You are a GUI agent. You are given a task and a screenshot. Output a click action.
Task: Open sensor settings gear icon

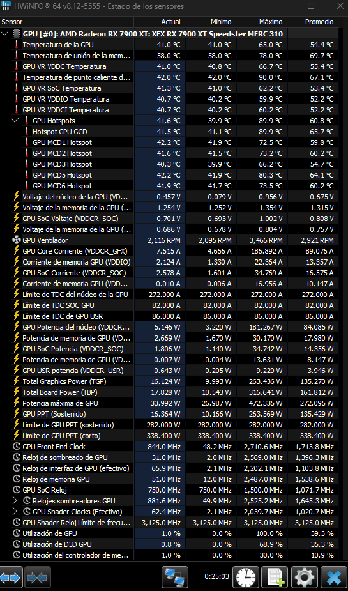click(304, 577)
